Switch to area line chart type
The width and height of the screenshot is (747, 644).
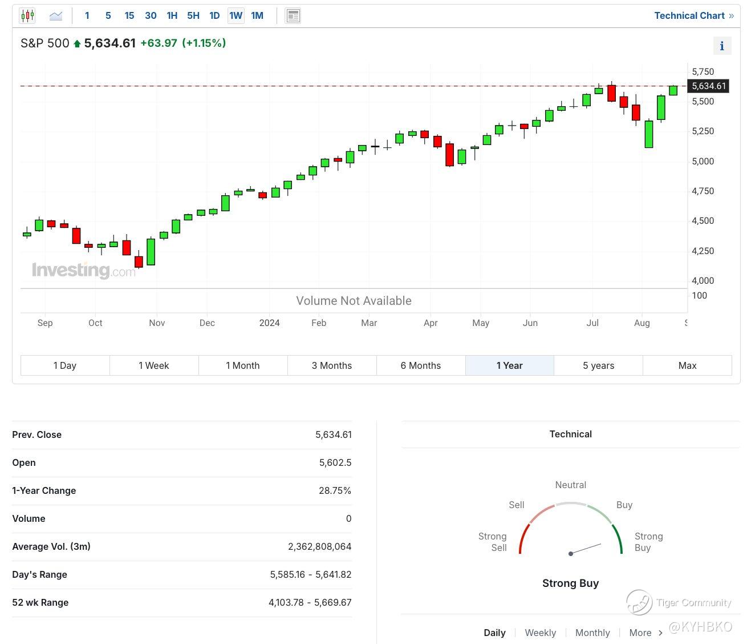[x=56, y=15]
